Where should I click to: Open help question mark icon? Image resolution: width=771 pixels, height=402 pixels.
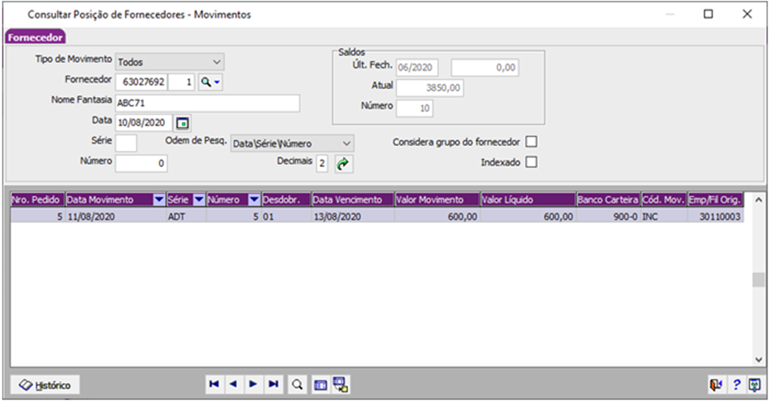pos(737,384)
